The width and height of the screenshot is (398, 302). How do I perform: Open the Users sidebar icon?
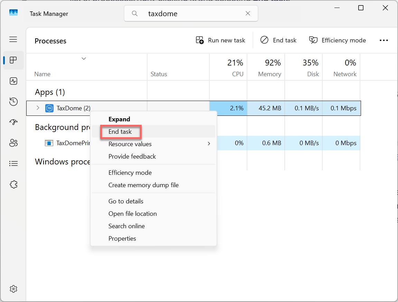coord(13,143)
